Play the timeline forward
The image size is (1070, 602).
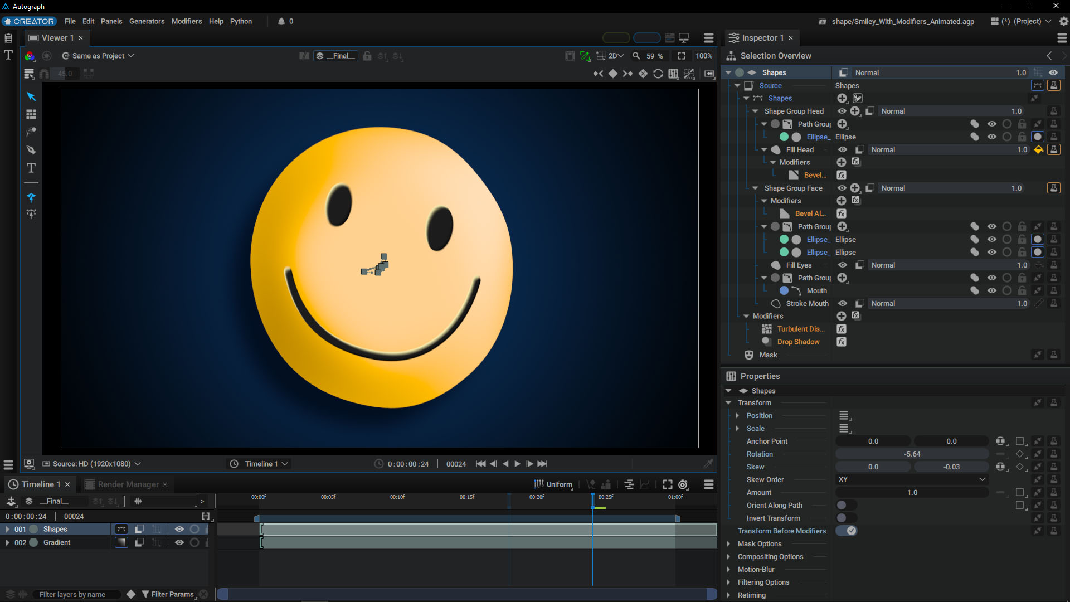[x=517, y=464]
